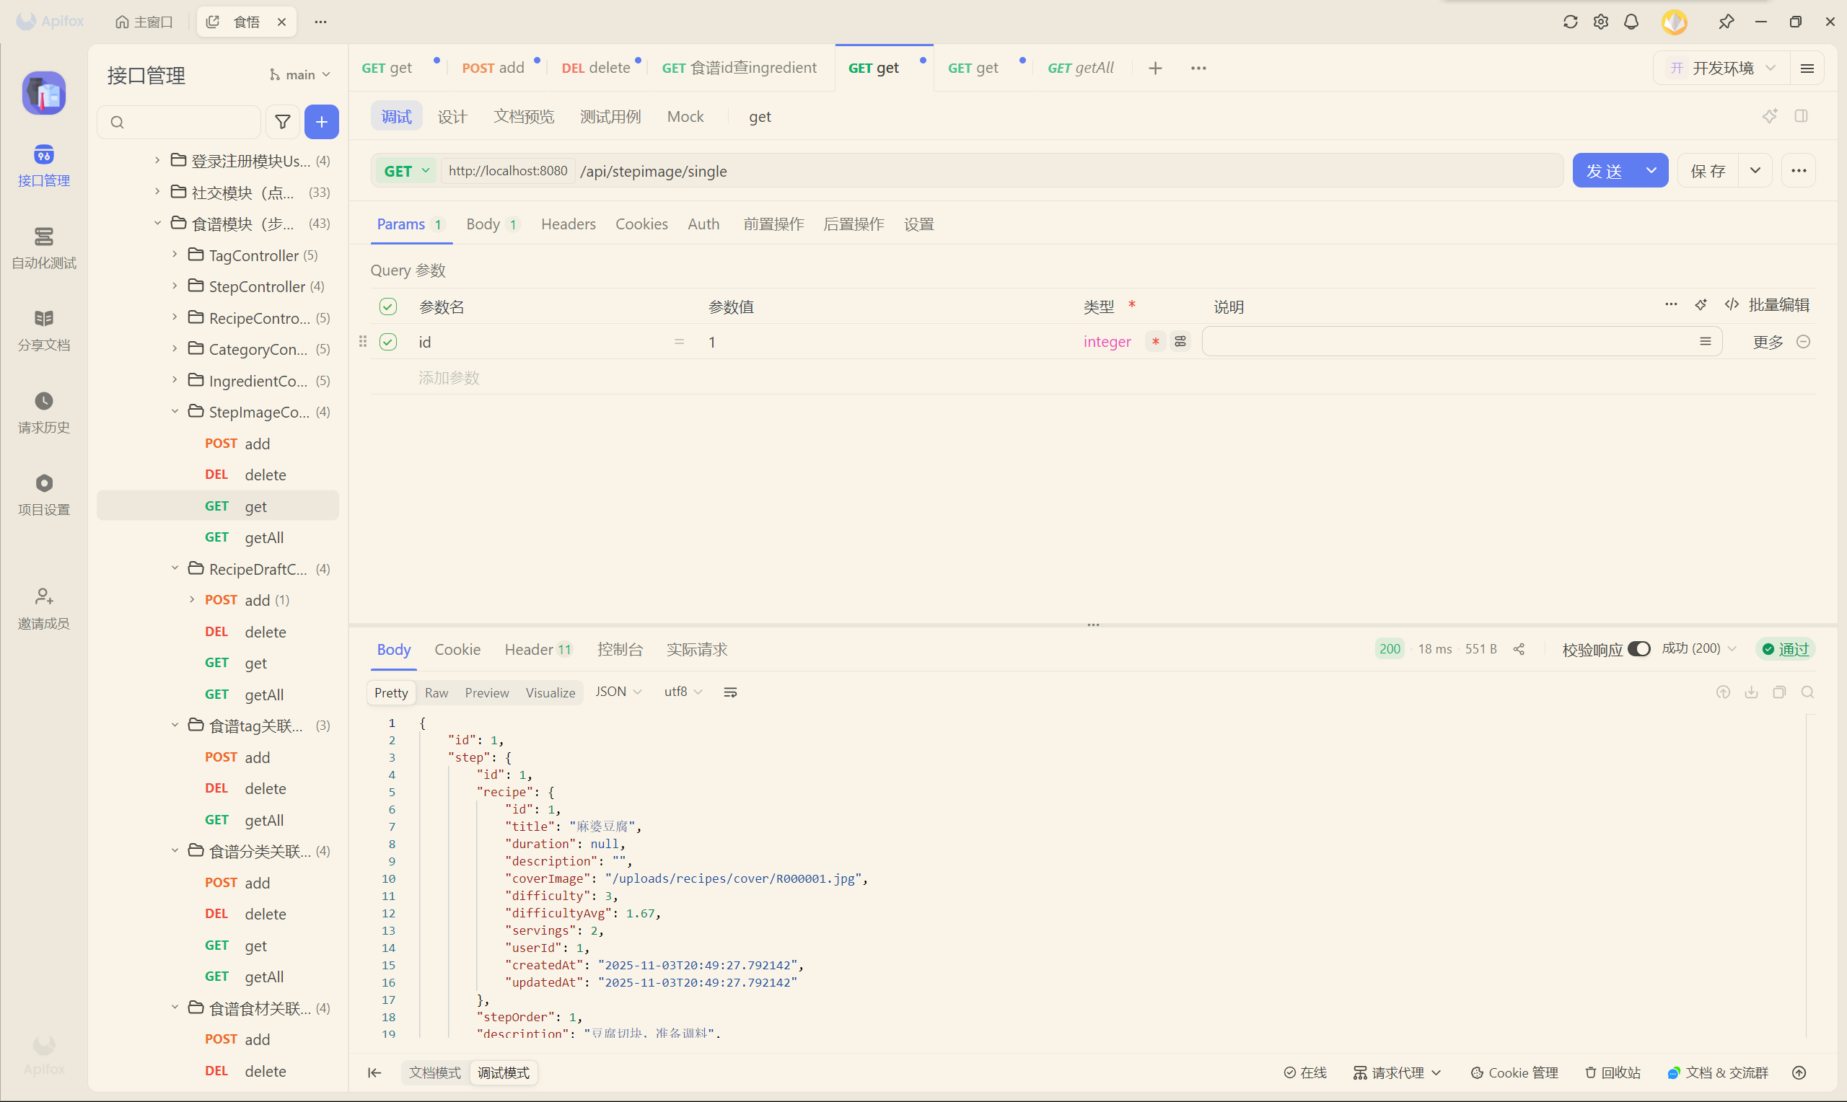This screenshot has height=1102, width=1847.
Task: Click the 发送 send button
Action: tap(1604, 171)
